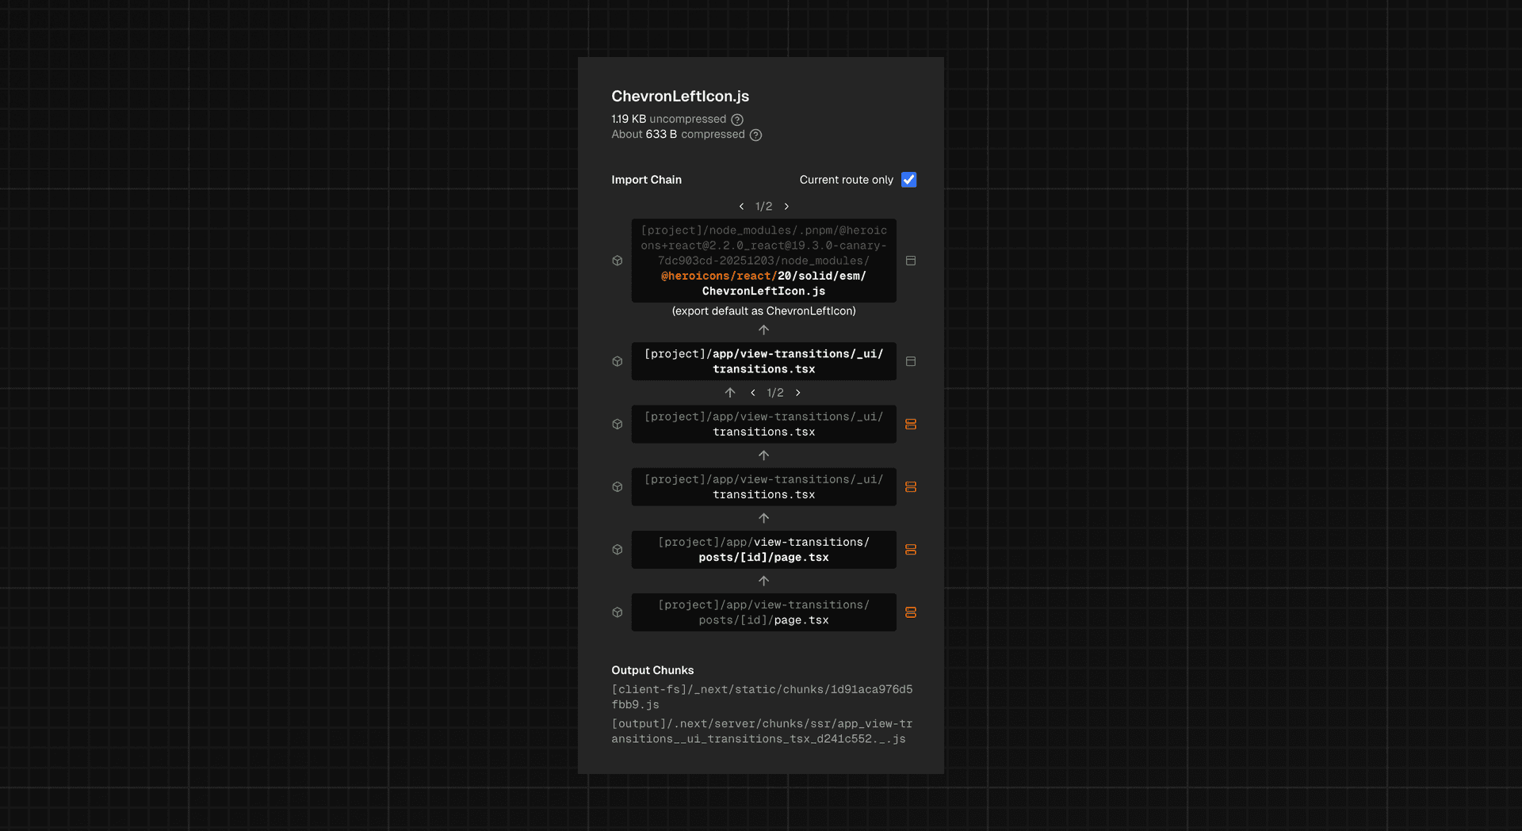Viewport: 1522px width, 831px height.
Task: Click the right chevron on the nested 1/2 pager
Action: pos(797,392)
